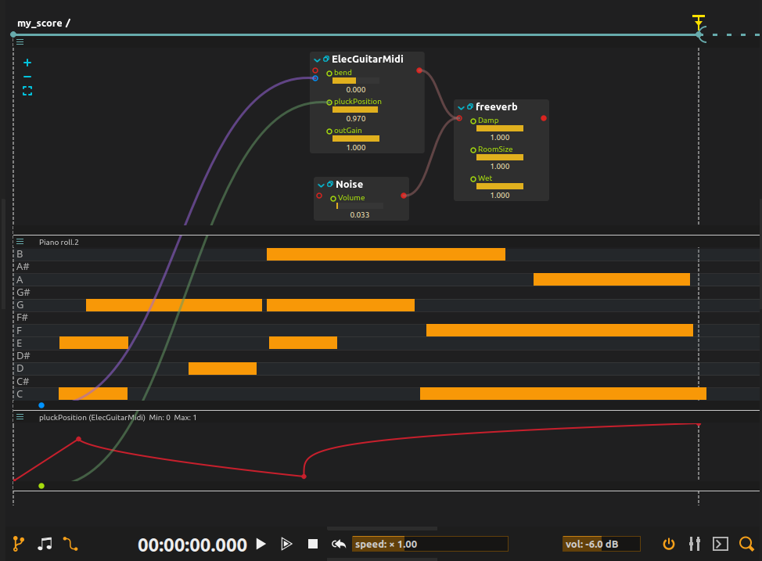
Task: Click the orange curve path icon
Action: point(70,544)
